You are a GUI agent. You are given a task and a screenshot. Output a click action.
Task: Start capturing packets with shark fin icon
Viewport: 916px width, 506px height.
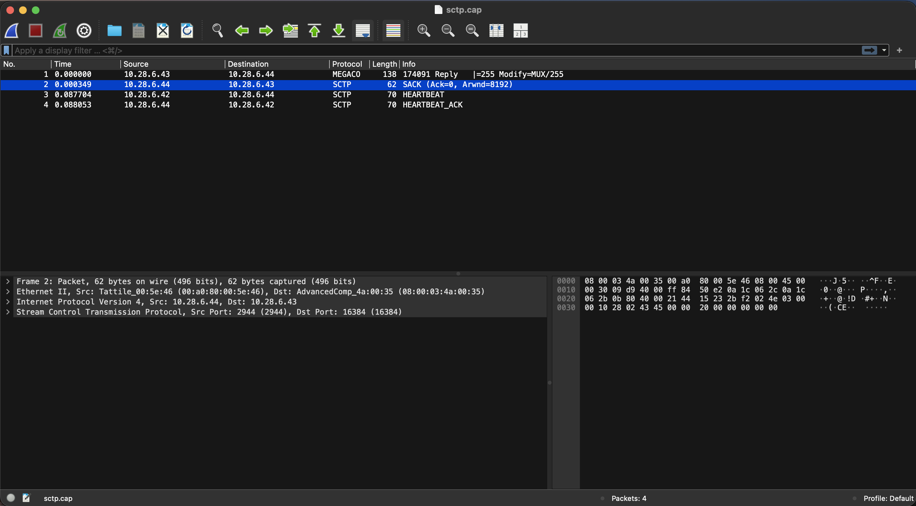click(x=12, y=31)
